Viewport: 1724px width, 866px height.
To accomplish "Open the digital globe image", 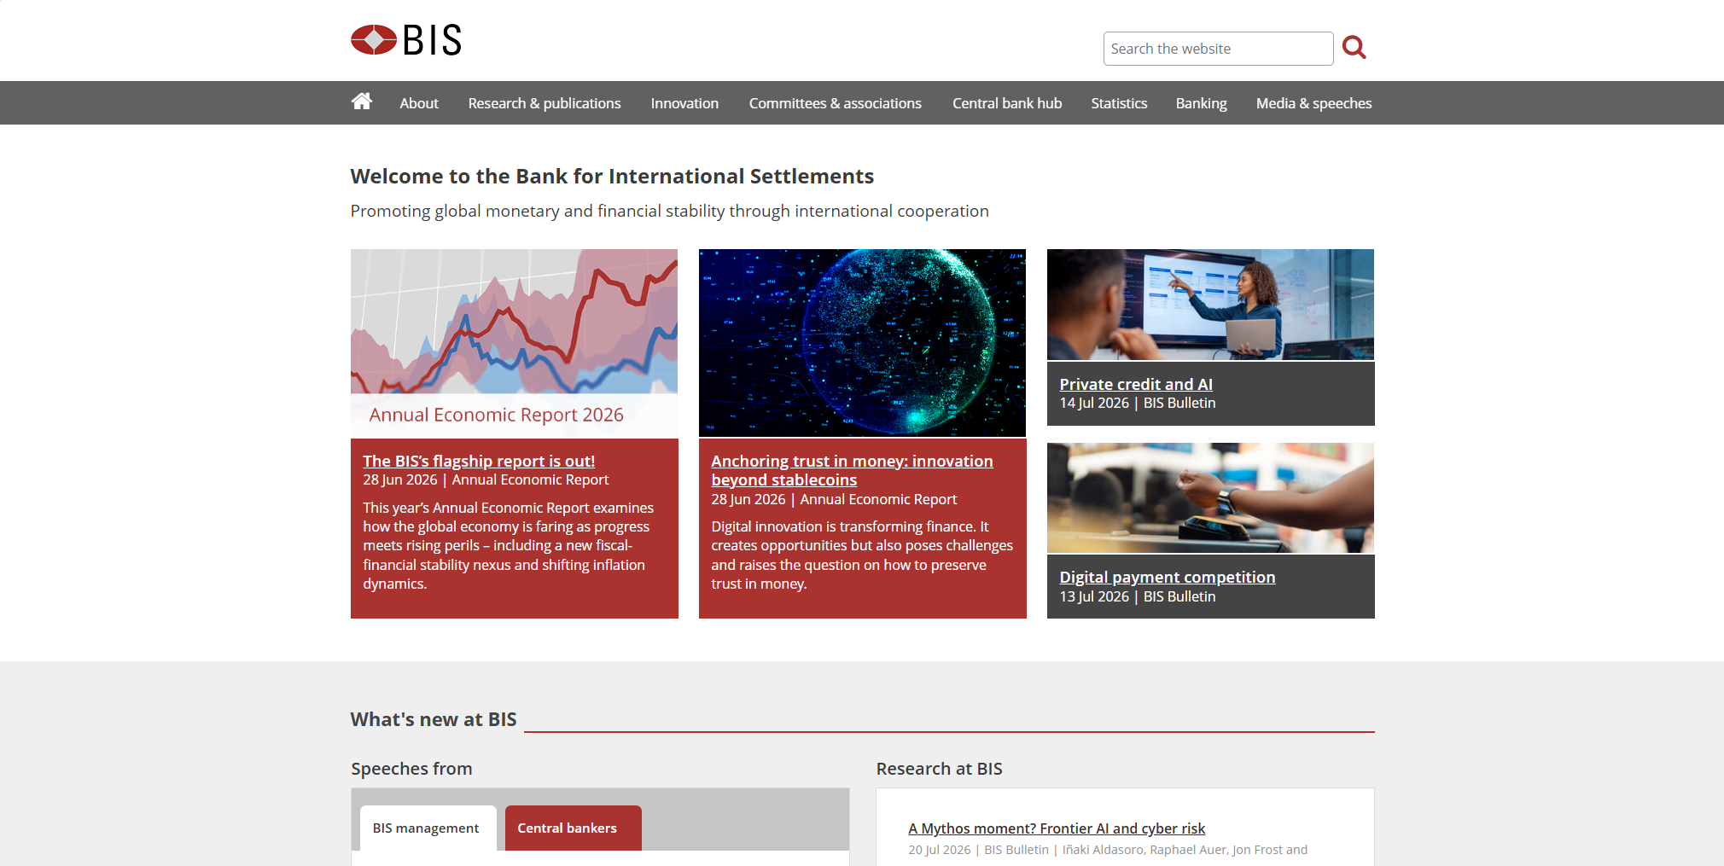I will click(x=862, y=343).
